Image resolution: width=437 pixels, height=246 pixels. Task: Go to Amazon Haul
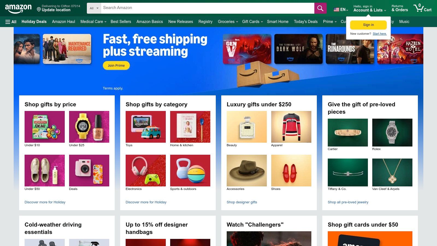click(x=63, y=22)
